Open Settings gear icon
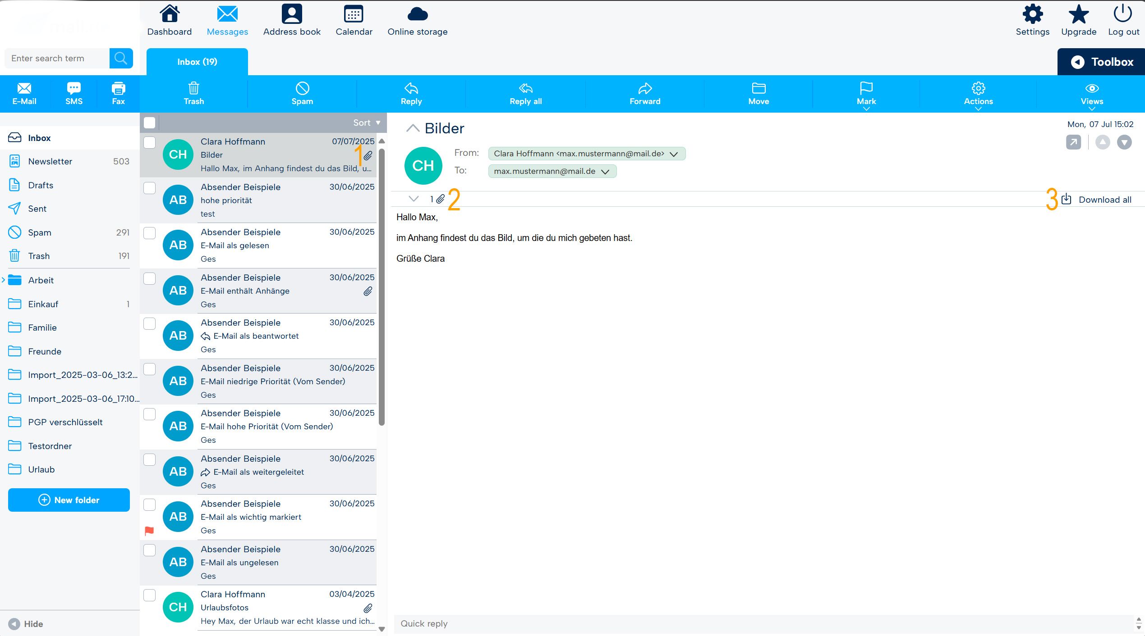The height and width of the screenshot is (636, 1145). (x=1033, y=14)
